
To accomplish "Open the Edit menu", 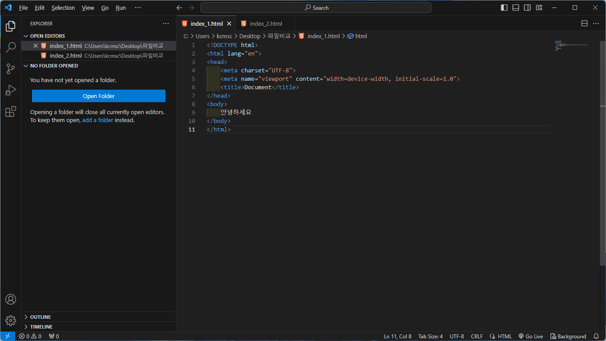I will click(40, 8).
